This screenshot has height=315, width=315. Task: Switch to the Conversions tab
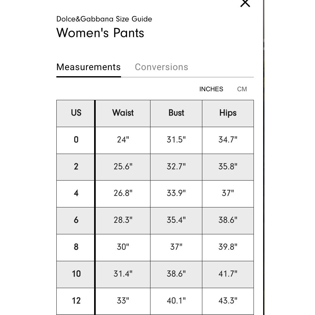click(161, 67)
